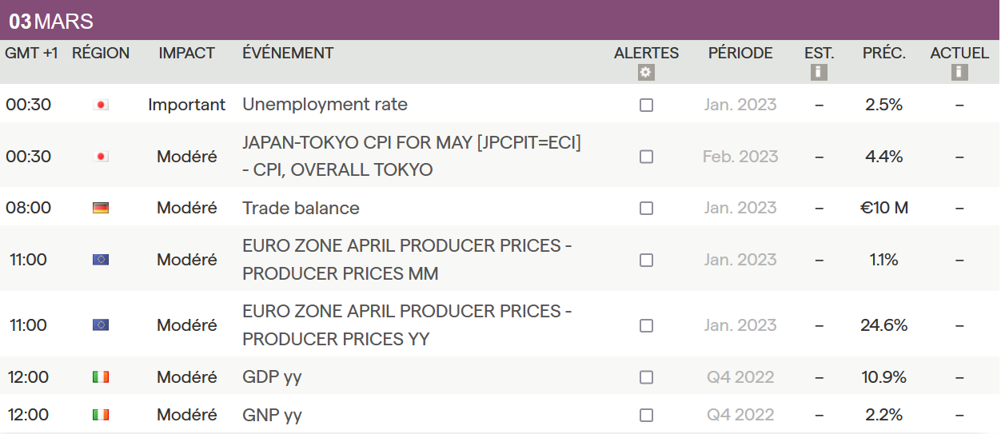Screen dimensions: 1001x434
Task: Enable the alert checkbox for Unemployment rate
Action: pos(646,105)
